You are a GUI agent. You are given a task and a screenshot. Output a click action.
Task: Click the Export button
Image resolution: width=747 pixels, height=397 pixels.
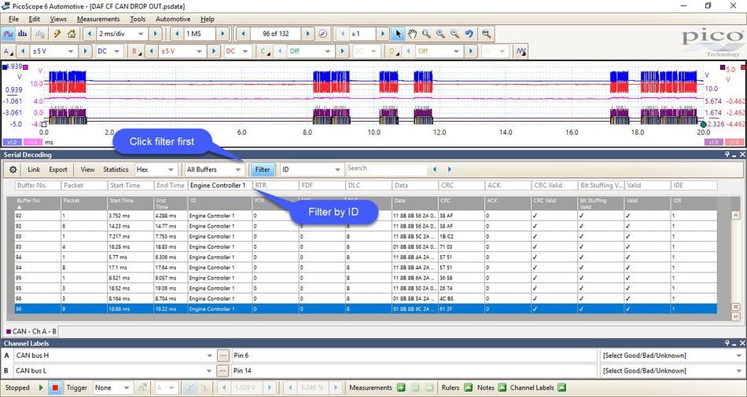coord(58,169)
